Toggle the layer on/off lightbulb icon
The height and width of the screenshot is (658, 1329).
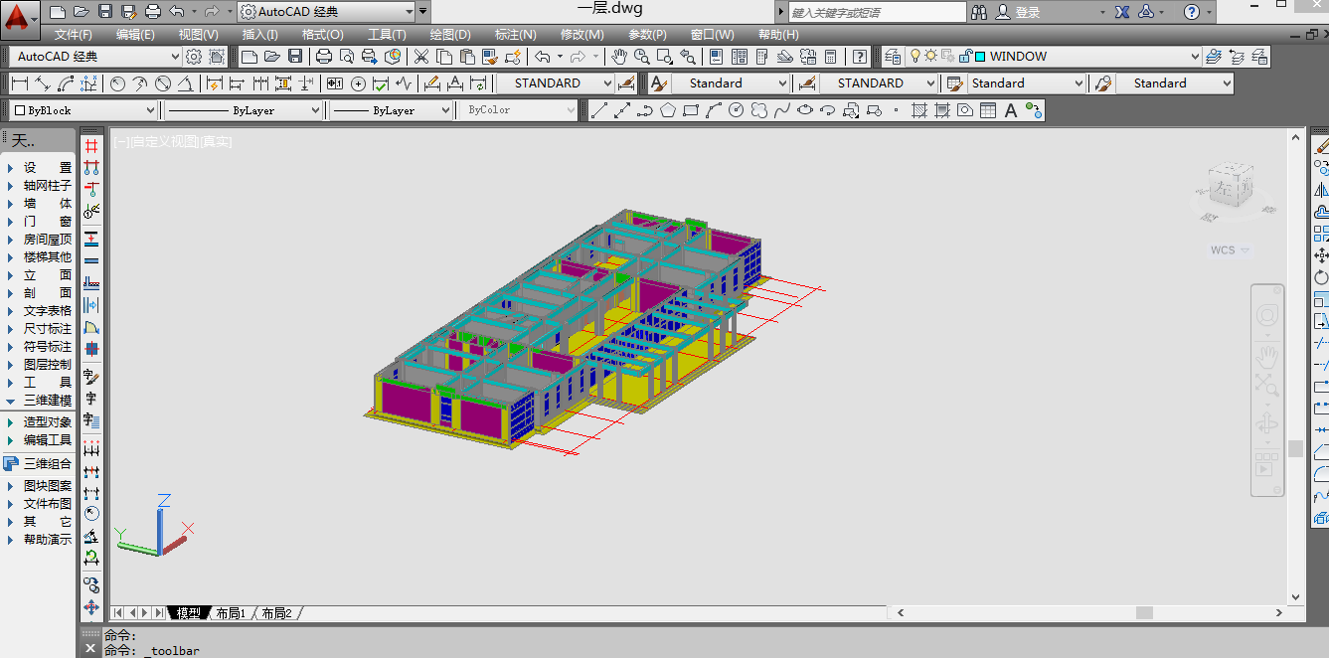[915, 57]
